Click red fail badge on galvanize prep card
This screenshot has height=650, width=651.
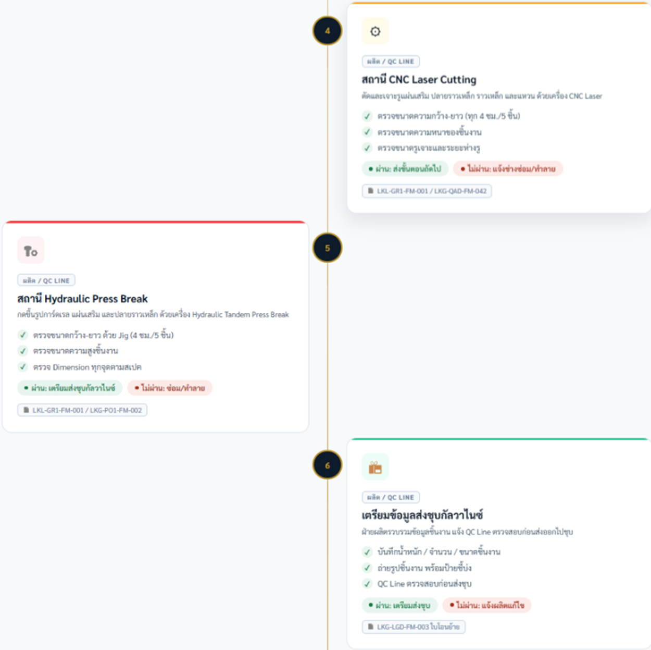coord(486,605)
